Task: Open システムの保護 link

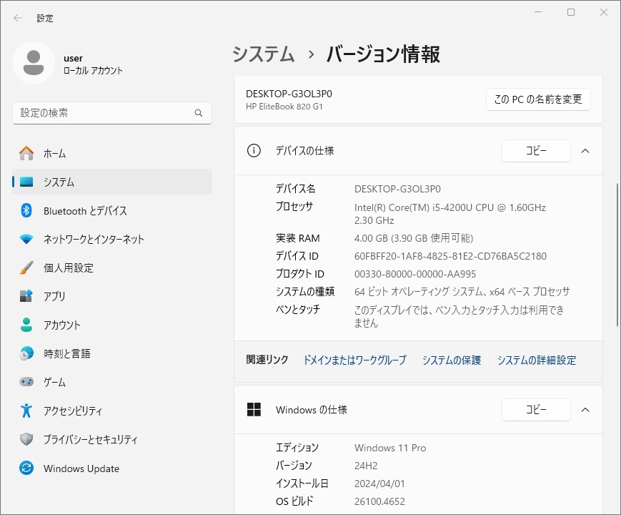Action: [452, 360]
